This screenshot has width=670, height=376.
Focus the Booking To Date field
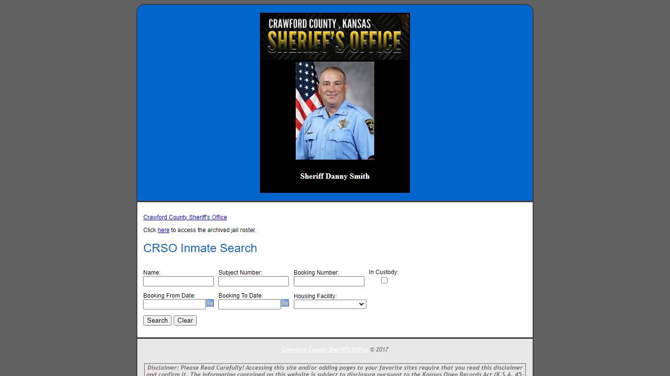click(x=250, y=305)
